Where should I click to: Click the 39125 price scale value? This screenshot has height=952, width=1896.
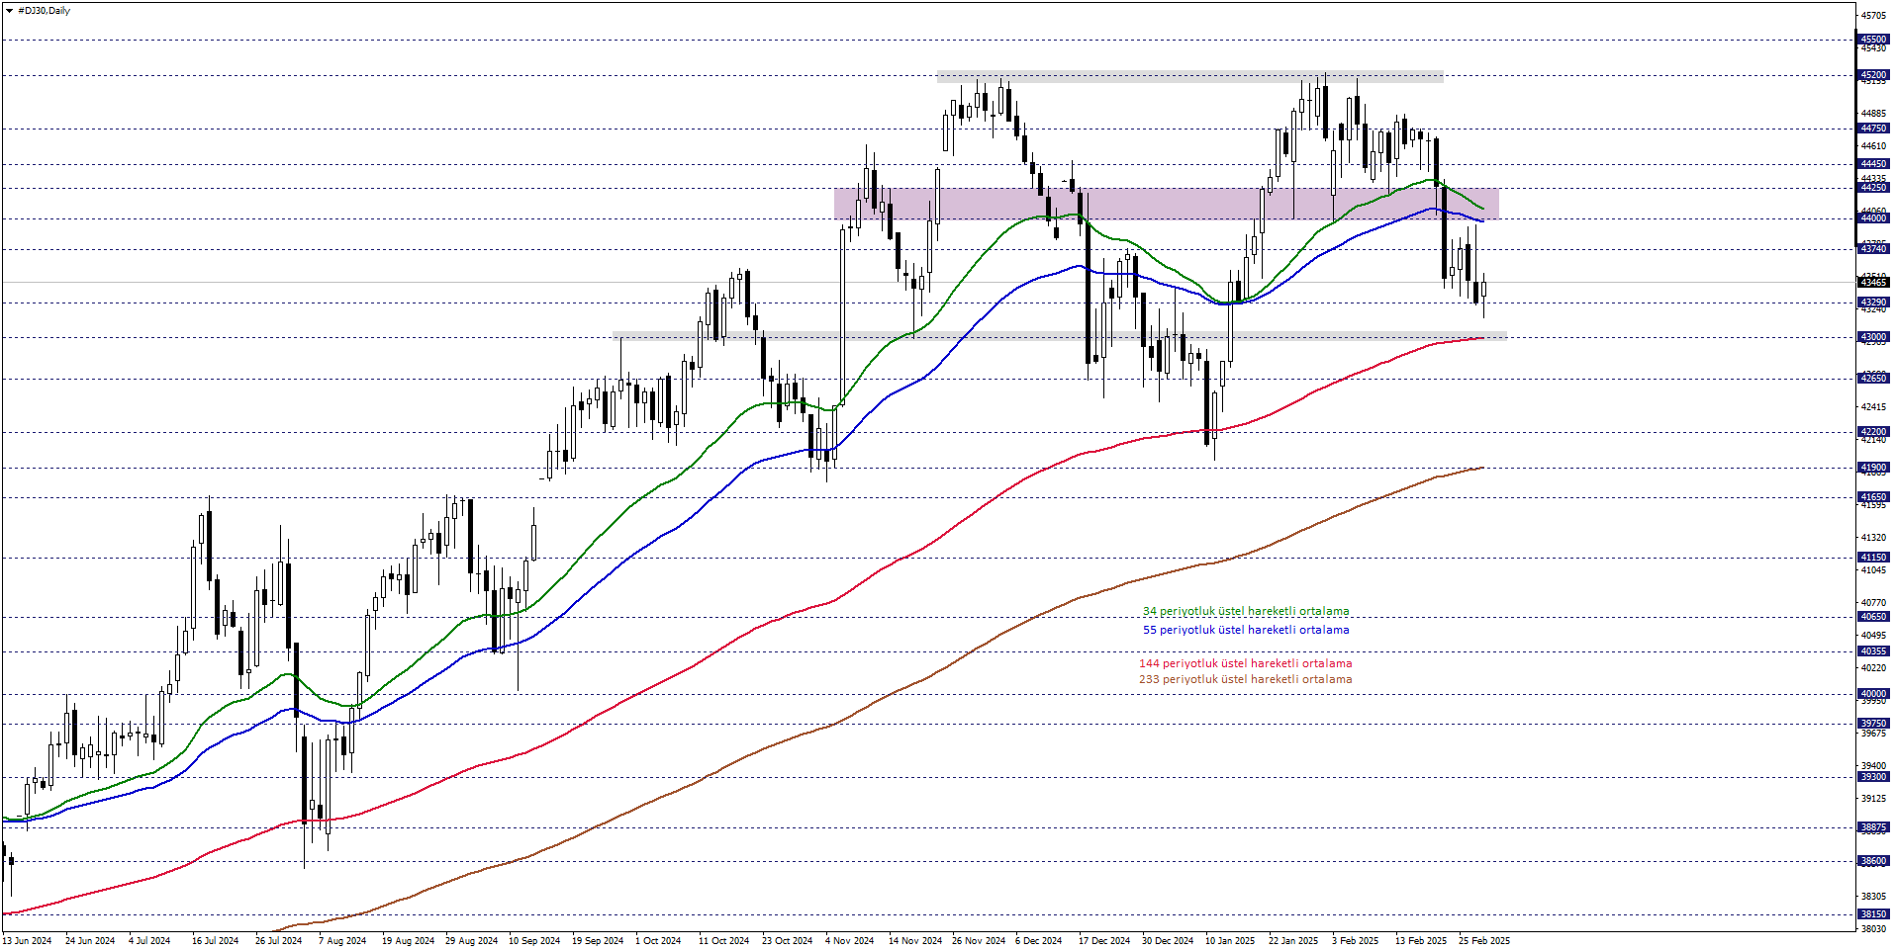point(1873,799)
